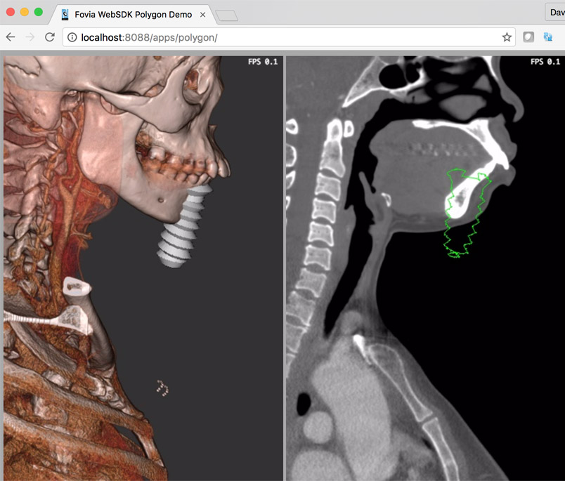Select the Fovia WebSDK Polygon Demo tab

(x=133, y=14)
